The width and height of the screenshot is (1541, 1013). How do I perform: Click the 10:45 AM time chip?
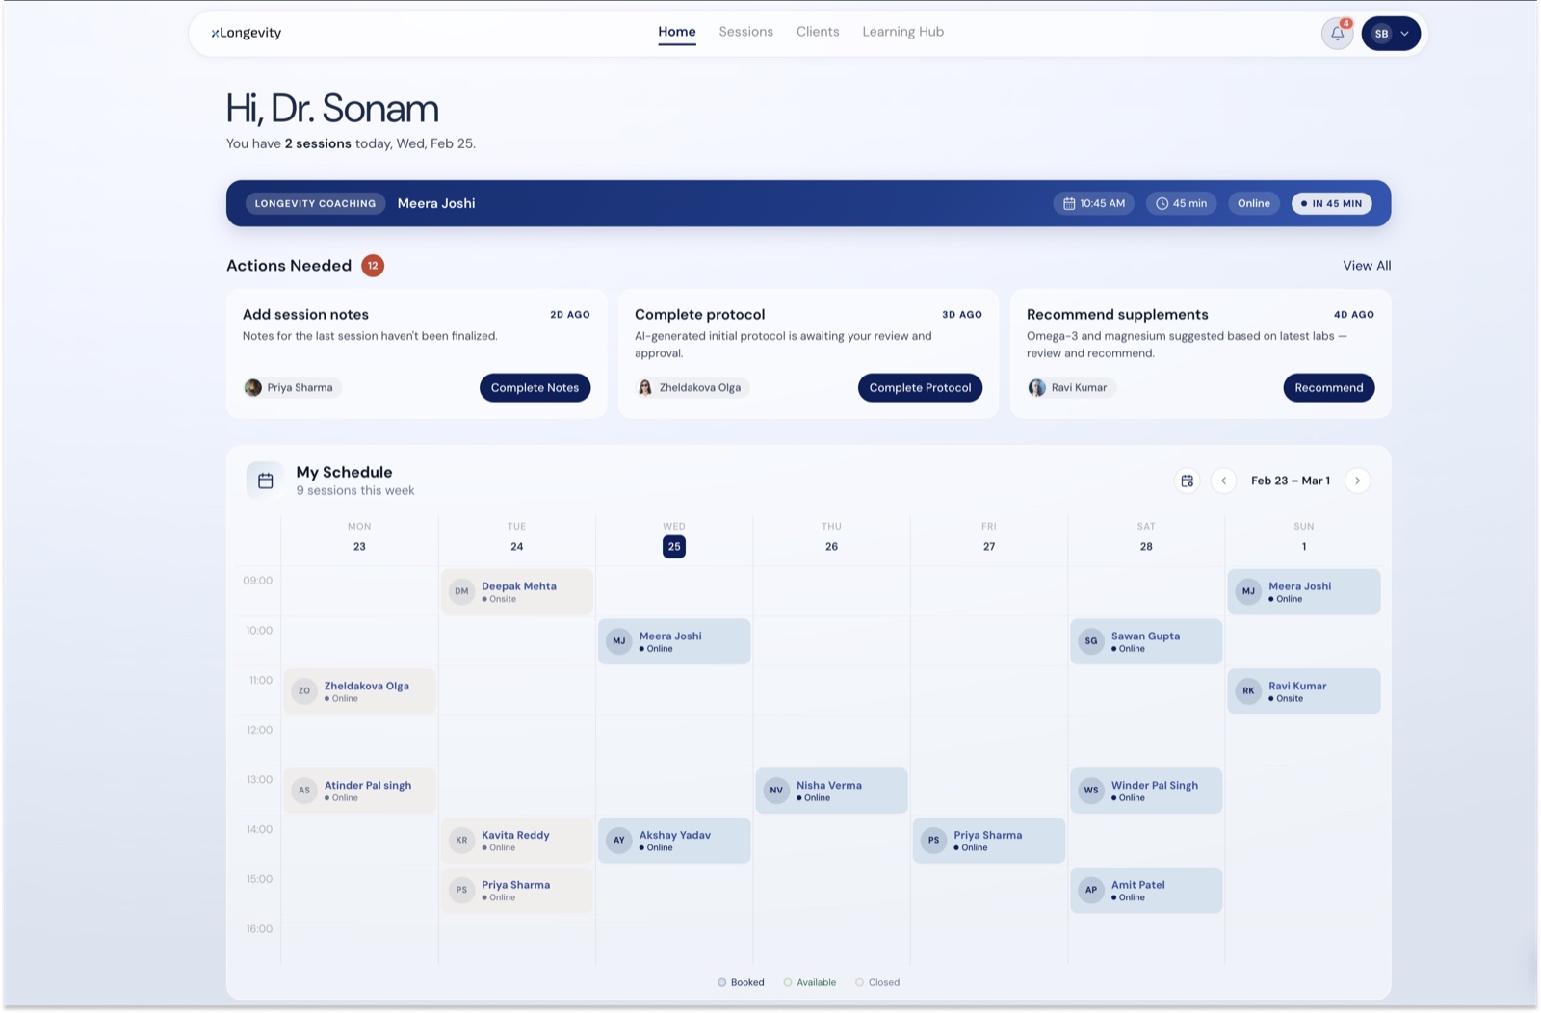pyautogui.click(x=1094, y=204)
